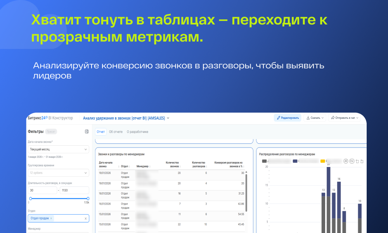Click the minimum duration field showing 30
The width and height of the screenshot is (388, 233).
(x=42, y=190)
